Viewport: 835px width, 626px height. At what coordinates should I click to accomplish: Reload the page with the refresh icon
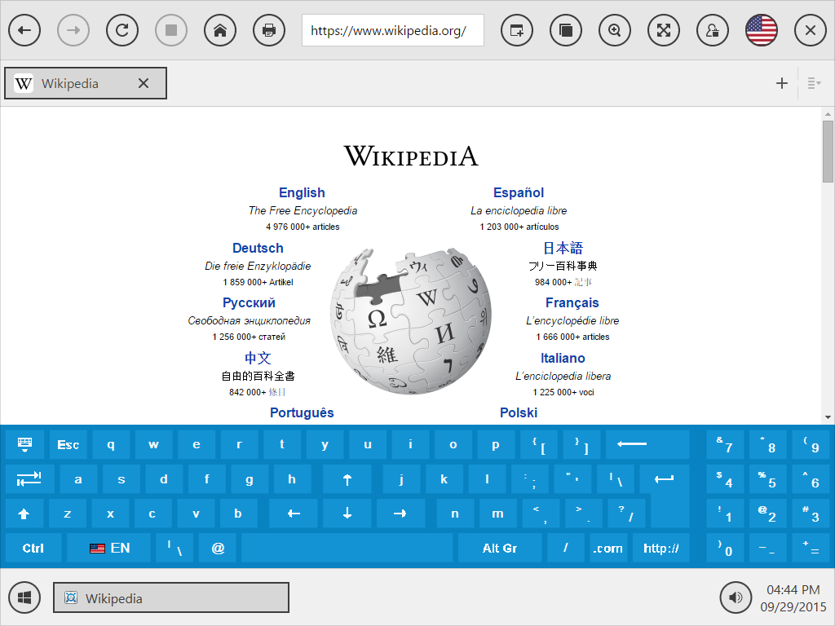click(x=122, y=30)
